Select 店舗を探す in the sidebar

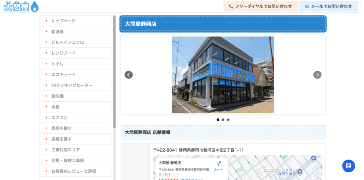61,139
